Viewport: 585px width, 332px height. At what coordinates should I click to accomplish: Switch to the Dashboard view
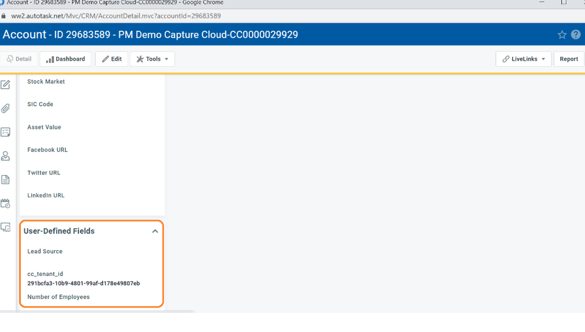66,59
